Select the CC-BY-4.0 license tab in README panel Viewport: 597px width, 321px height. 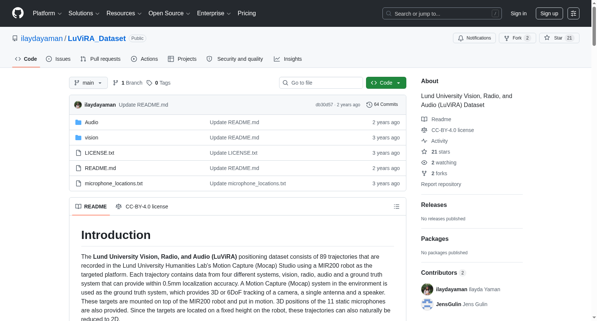click(142, 207)
